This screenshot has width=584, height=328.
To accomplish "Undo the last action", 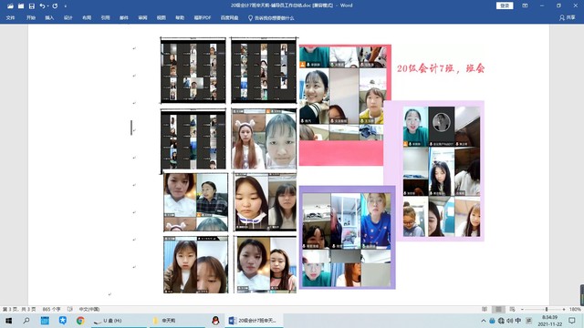I will 42,6.
